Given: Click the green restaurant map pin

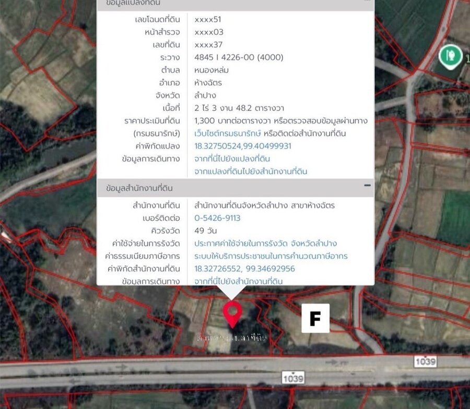Looking at the screenshot, I should click(x=450, y=56).
